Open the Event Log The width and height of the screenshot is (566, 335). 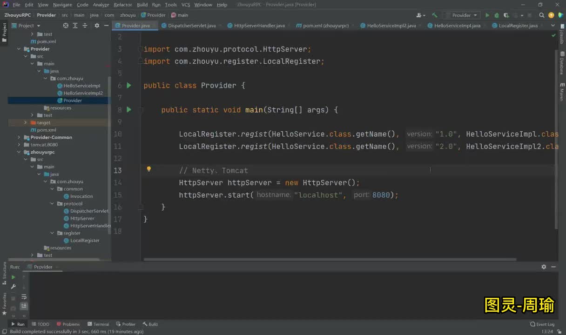tap(542, 324)
